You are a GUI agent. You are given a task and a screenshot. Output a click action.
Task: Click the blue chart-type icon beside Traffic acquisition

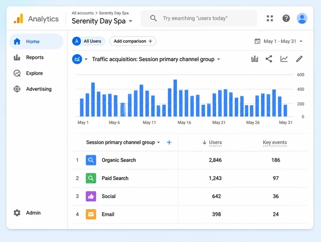coord(77,59)
